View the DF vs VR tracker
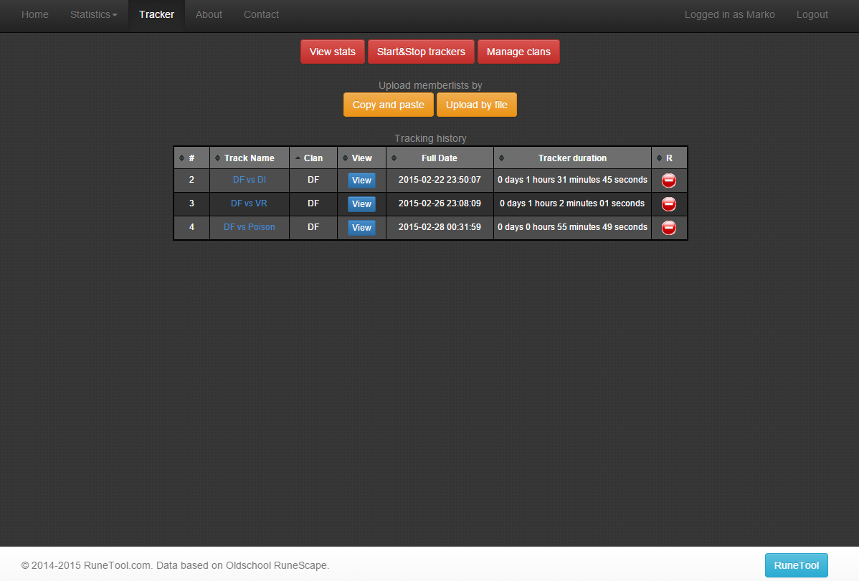 click(361, 203)
